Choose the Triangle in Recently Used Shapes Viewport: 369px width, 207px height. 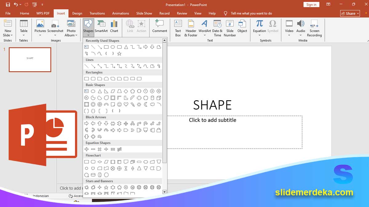coord(126,47)
